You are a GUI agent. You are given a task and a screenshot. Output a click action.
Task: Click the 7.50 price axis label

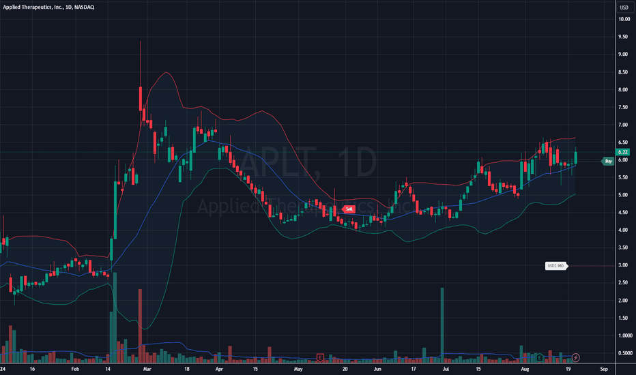tap(622, 108)
